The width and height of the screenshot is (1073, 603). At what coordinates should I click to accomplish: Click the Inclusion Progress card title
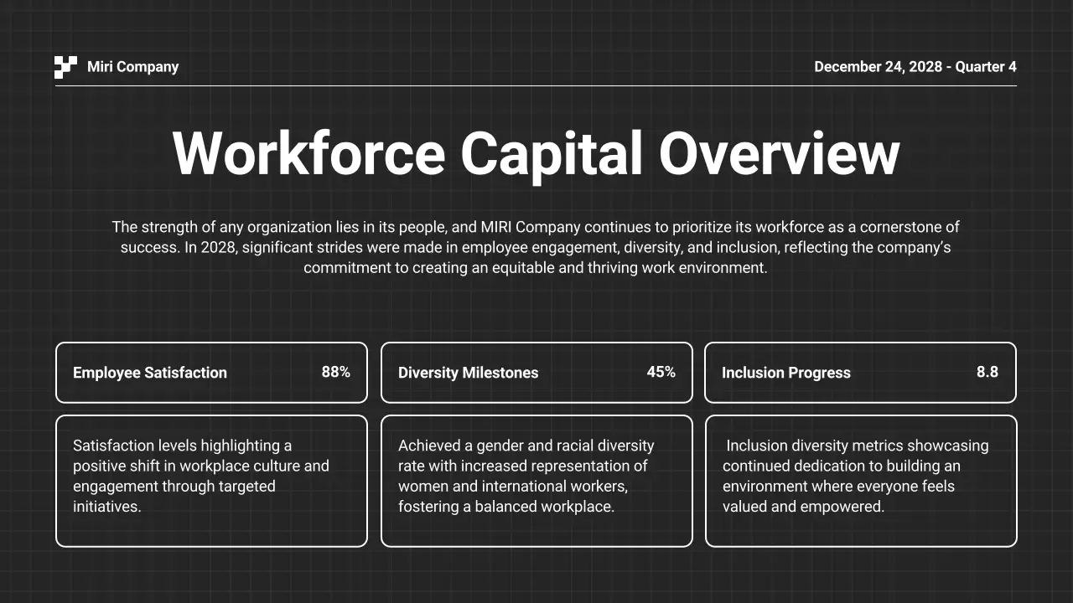[x=786, y=372]
